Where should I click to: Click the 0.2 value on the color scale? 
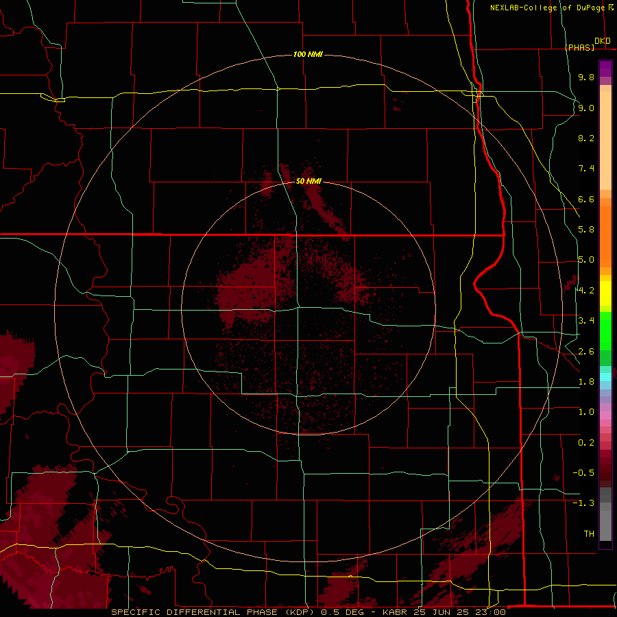pos(586,443)
